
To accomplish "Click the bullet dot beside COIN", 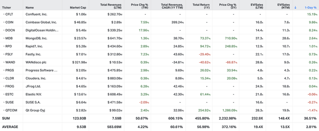I will coord(4,22).
